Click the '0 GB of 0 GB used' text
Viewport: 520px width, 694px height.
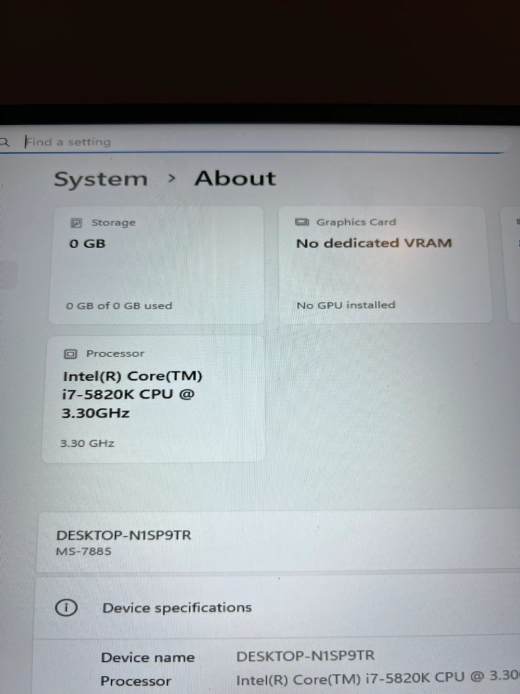[119, 306]
